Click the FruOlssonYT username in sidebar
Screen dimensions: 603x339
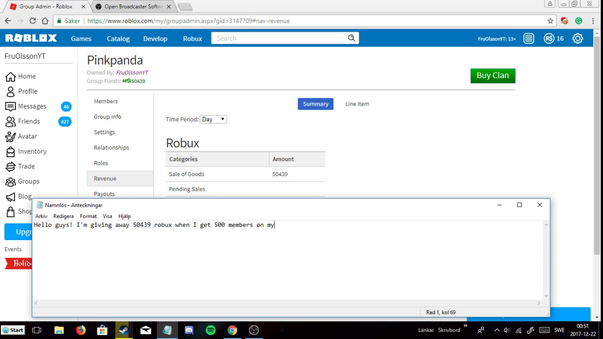pyautogui.click(x=25, y=56)
